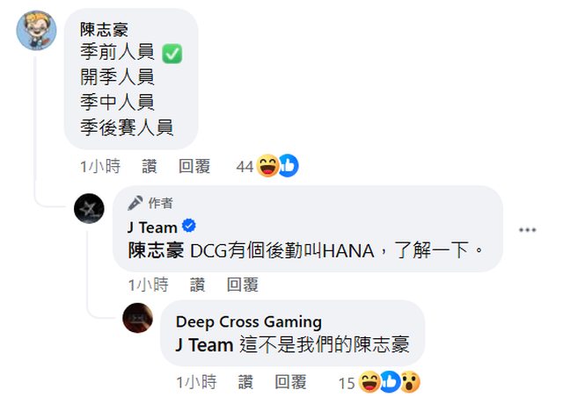
Task: Click the wow reaction emoji beside 15
Action: point(410,382)
